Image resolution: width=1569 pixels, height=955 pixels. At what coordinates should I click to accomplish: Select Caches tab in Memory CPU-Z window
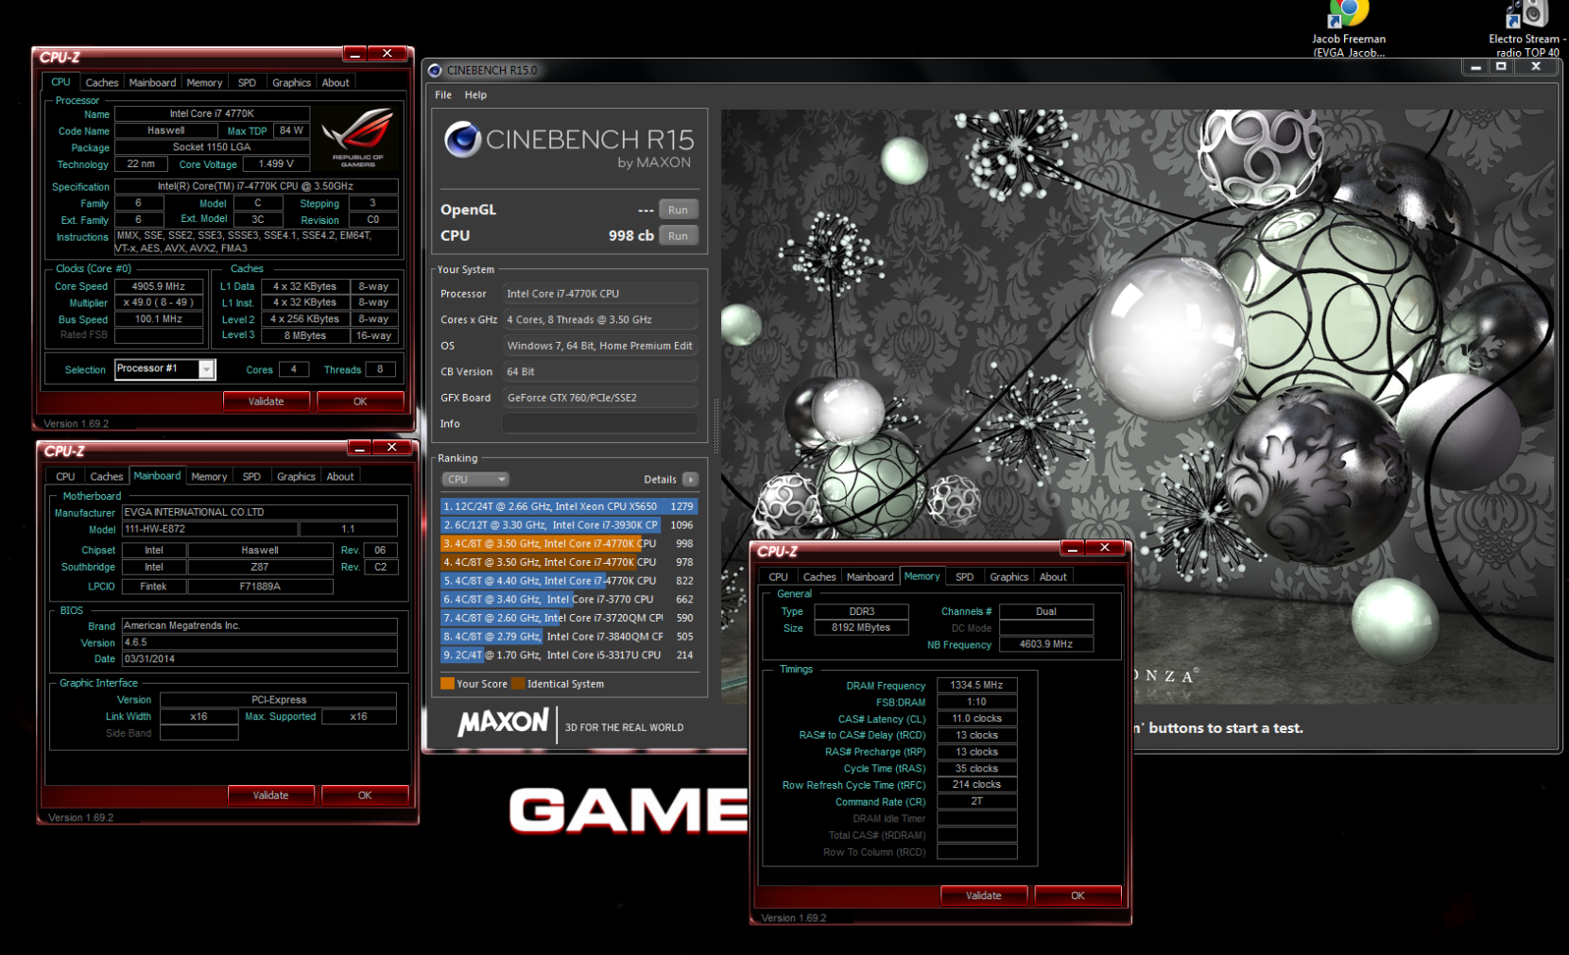[x=819, y=577]
